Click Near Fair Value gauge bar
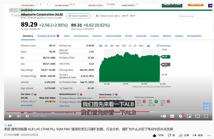 (x=50, y=101)
